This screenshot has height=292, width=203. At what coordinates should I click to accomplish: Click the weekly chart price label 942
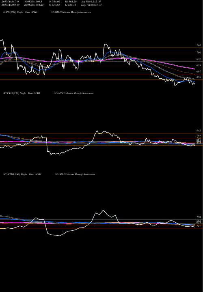click(199, 131)
